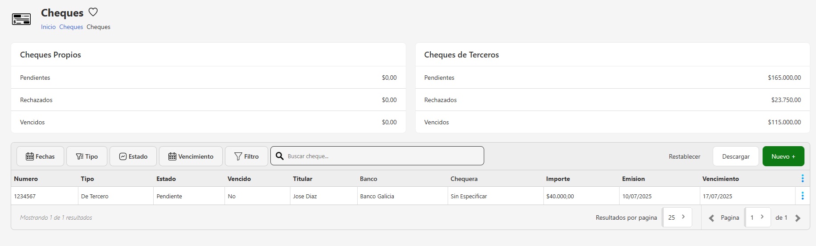The height and width of the screenshot is (246, 816).
Task: Go to the Cheques breadcrumb link
Action: point(71,27)
